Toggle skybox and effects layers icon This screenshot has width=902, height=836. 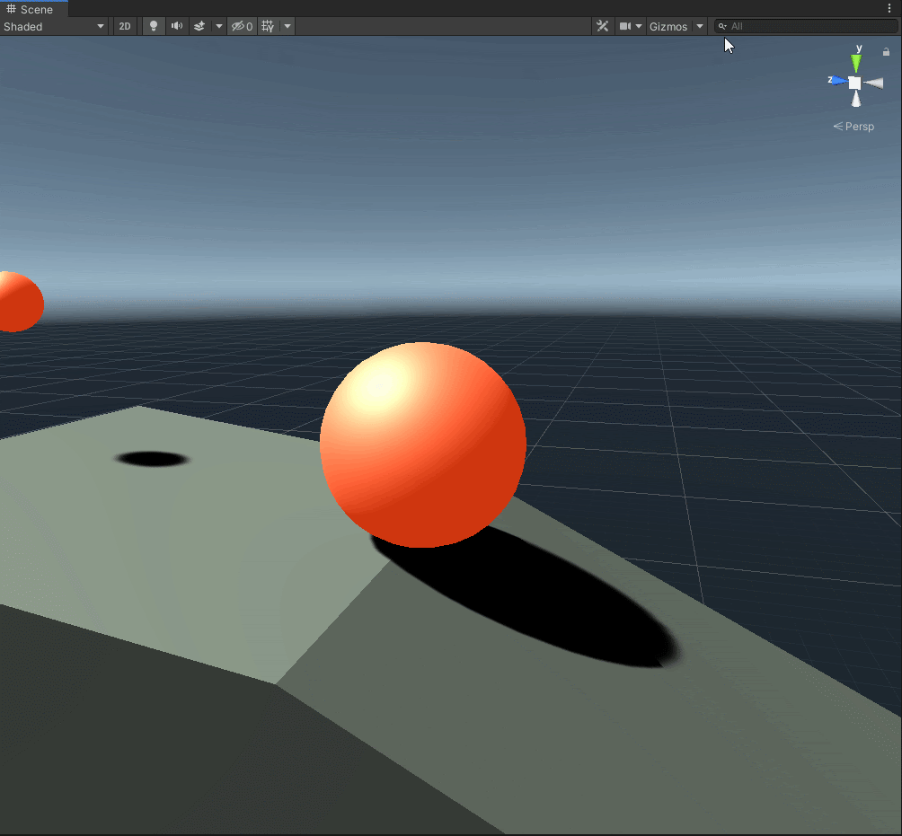coord(200,26)
